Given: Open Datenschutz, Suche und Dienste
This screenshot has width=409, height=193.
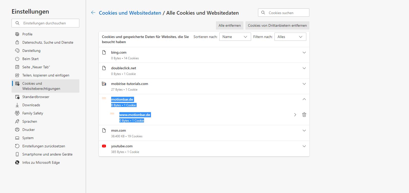Looking at the screenshot, I should pos(45,42).
